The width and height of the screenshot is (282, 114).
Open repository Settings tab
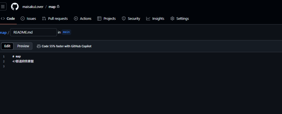pos(180,18)
